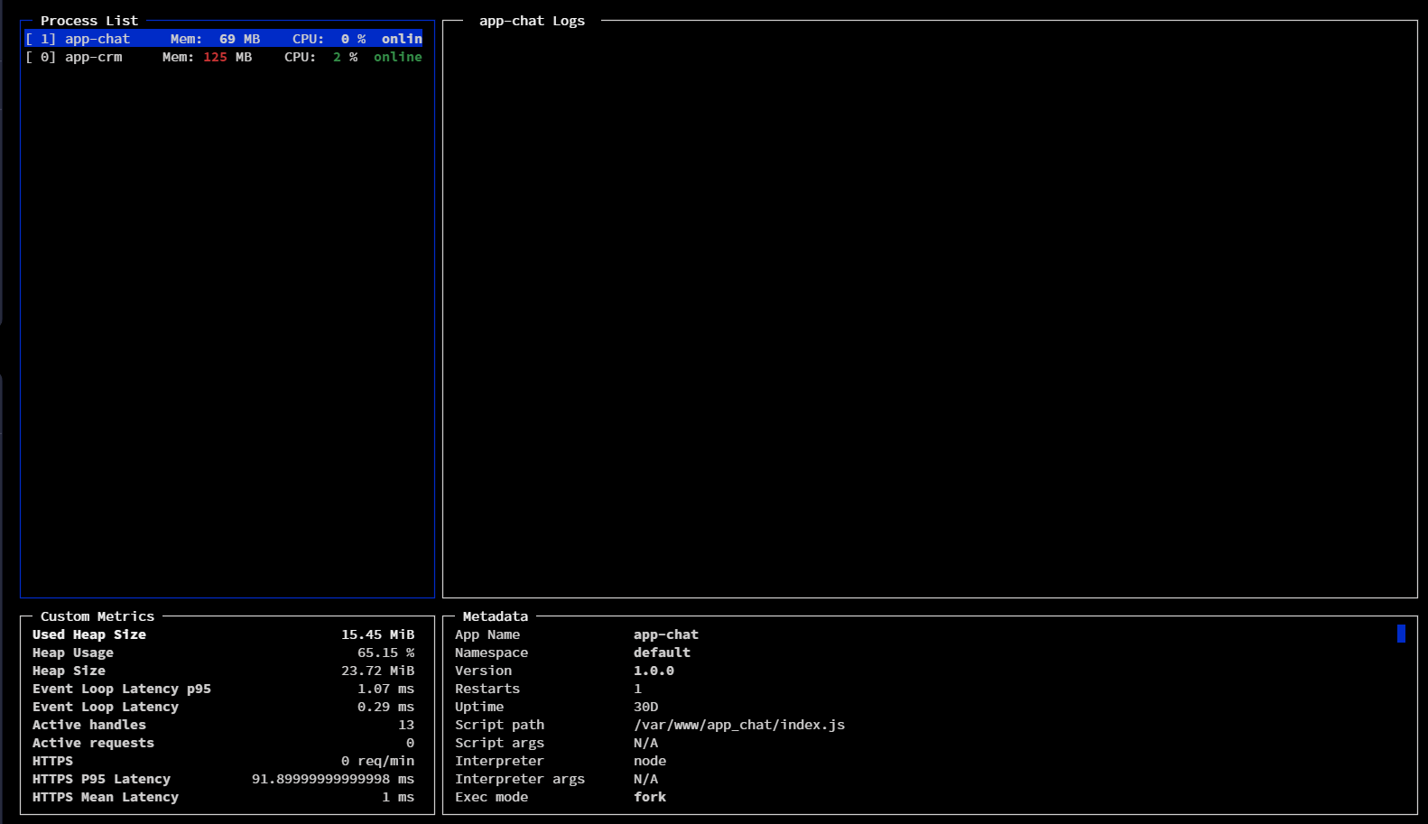Click the Custom Metrics panel header

97,616
